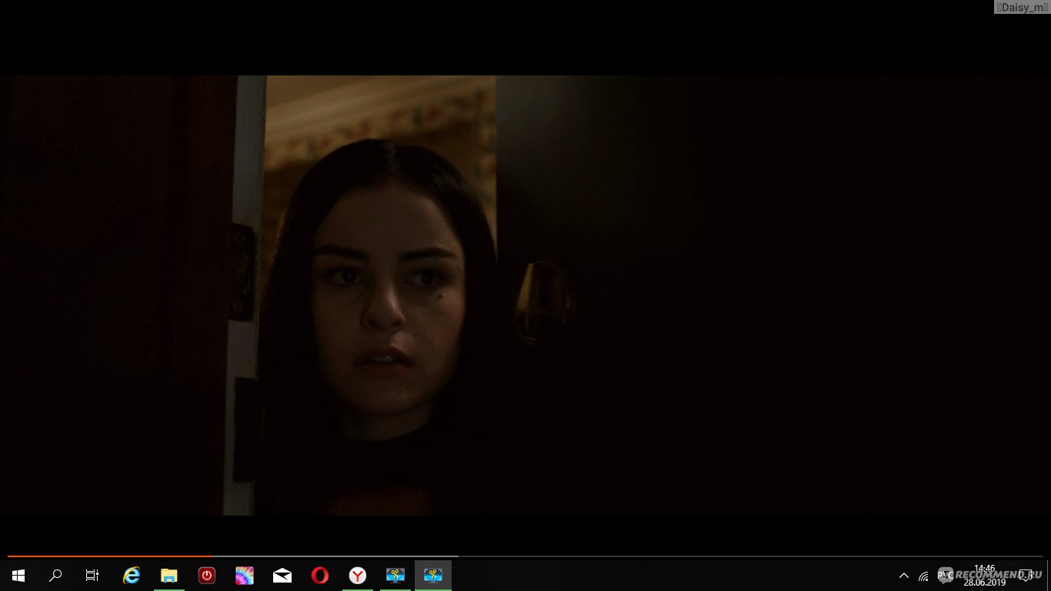
Task: Switch to first Snipping screen-capture window
Action: [395, 576]
